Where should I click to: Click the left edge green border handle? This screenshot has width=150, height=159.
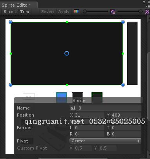(11, 53)
